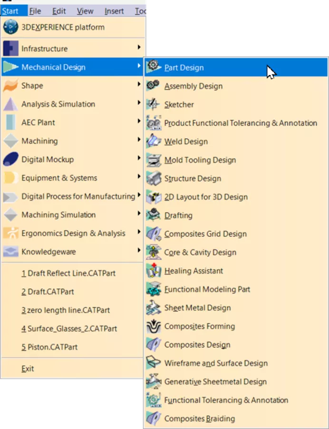The image size is (329, 429).
Task: Click the Healing Assistant icon
Action: point(154,271)
